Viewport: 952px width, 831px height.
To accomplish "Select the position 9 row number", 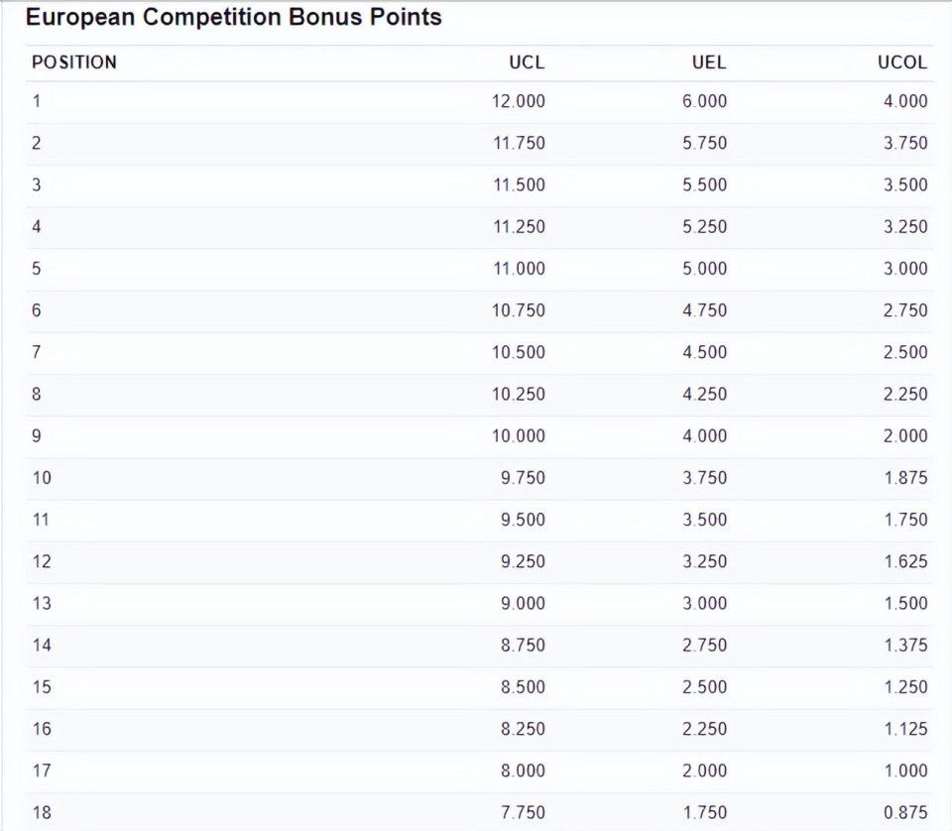I will (37, 436).
